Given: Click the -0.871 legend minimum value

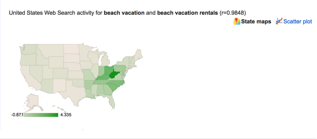Looking at the screenshot, I should (17, 115).
